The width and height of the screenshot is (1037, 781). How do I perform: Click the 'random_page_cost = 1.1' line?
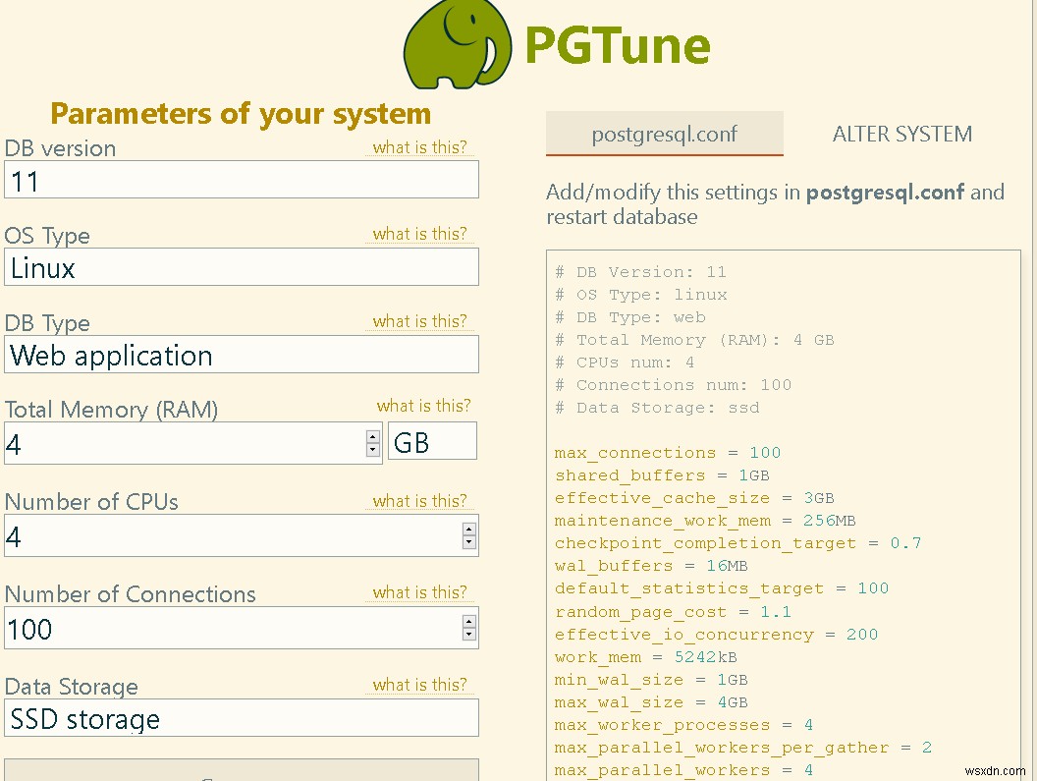click(674, 612)
